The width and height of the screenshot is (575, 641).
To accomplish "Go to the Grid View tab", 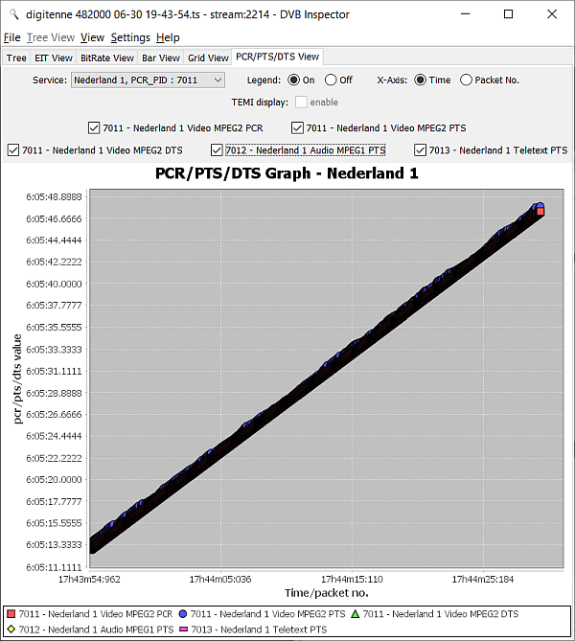I will click(x=208, y=58).
